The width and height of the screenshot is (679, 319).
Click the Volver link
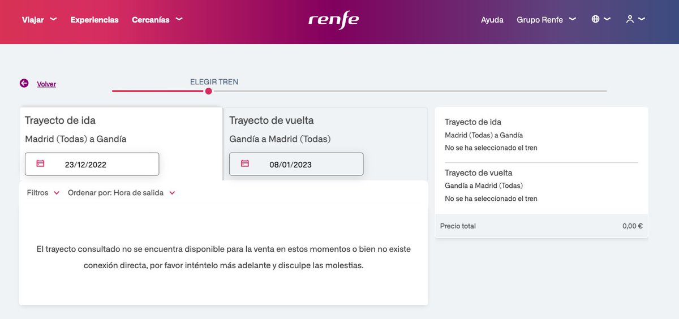tap(46, 84)
